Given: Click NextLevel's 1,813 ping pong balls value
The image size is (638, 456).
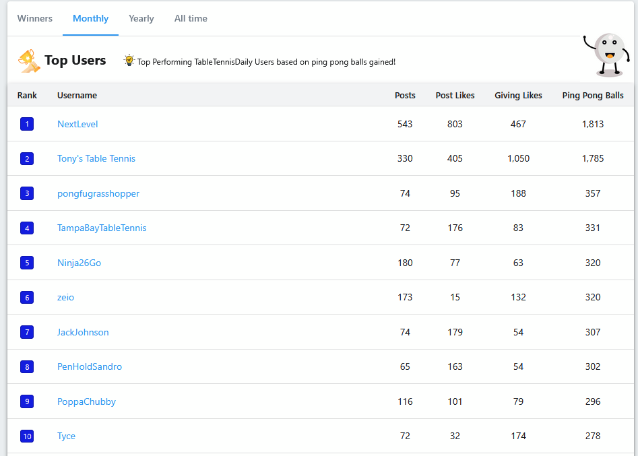Looking at the screenshot, I should (593, 124).
